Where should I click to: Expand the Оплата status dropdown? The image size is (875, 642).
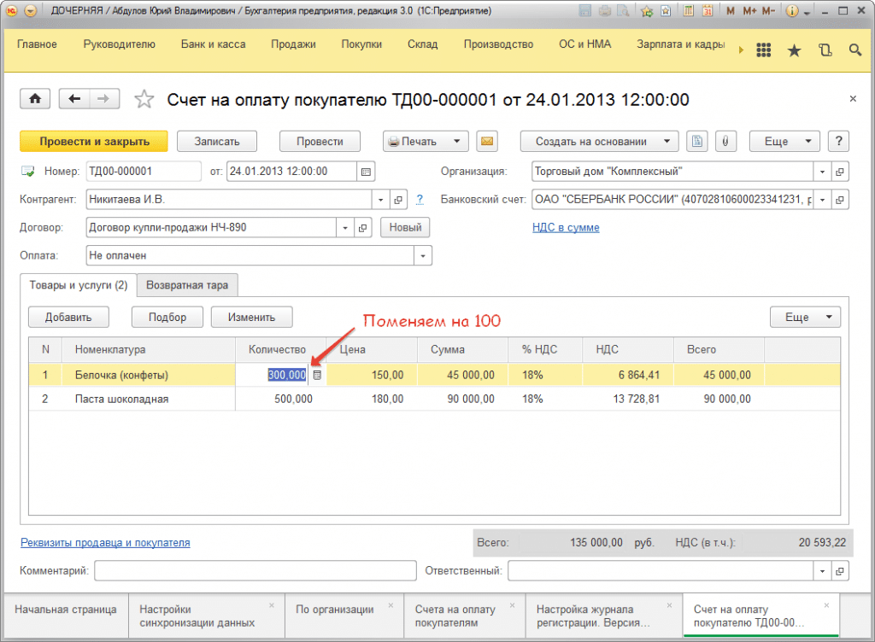point(423,255)
